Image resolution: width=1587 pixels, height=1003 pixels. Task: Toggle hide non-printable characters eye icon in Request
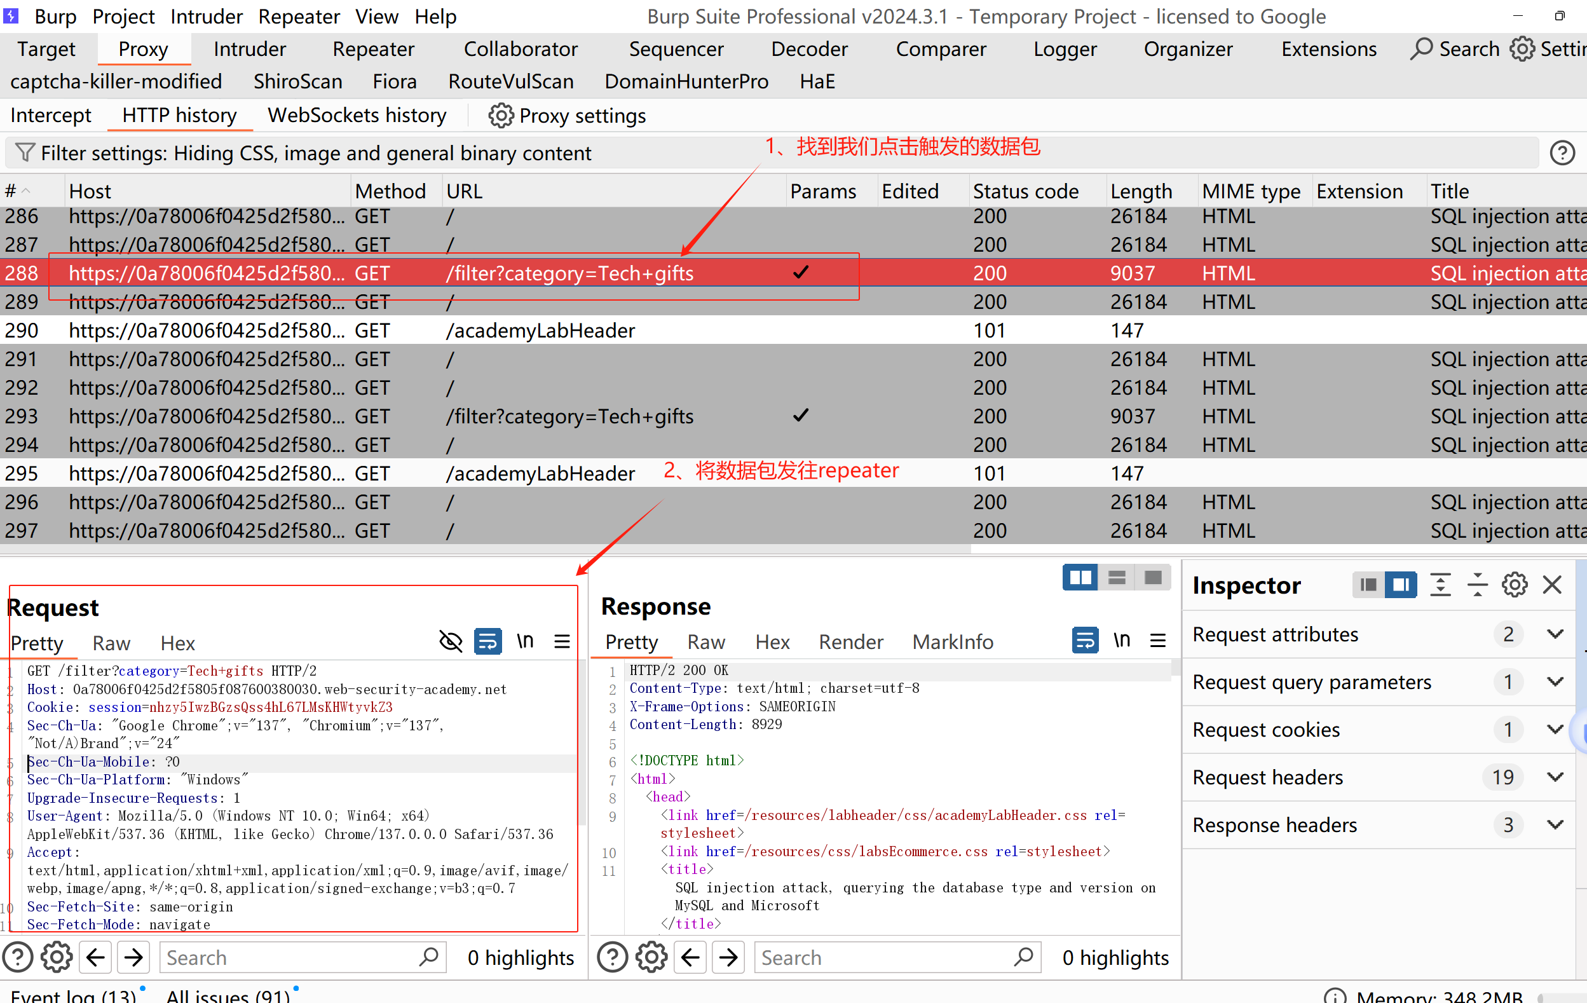pyautogui.click(x=450, y=641)
